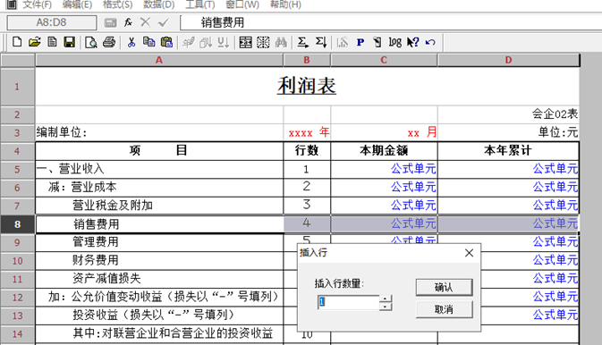Click the grayed chart icon

tap(342, 42)
